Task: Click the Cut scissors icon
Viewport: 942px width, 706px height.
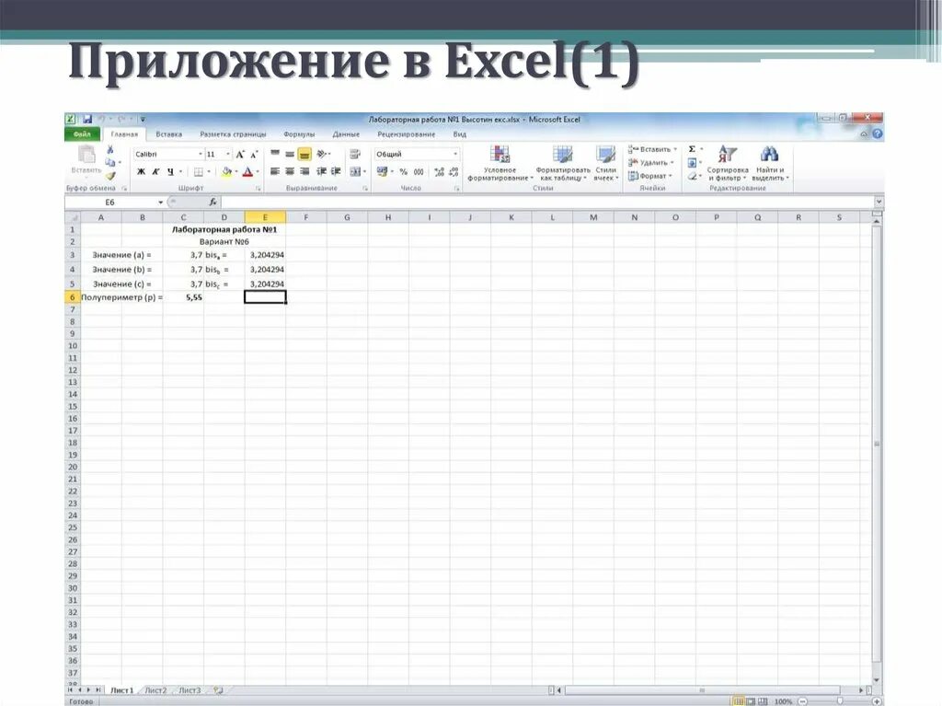Action: (110, 149)
